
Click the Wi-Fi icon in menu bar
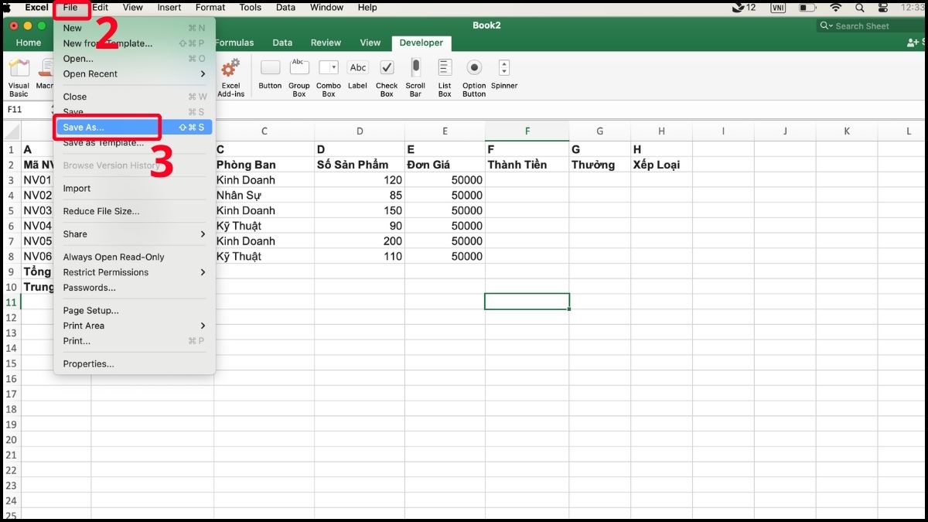pos(836,7)
